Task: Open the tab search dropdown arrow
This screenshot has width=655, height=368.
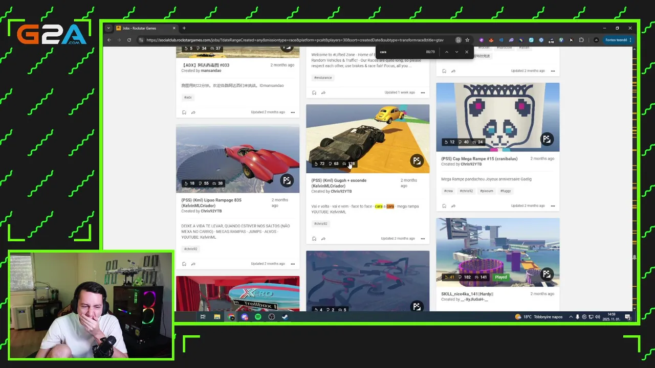Action: (109, 28)
